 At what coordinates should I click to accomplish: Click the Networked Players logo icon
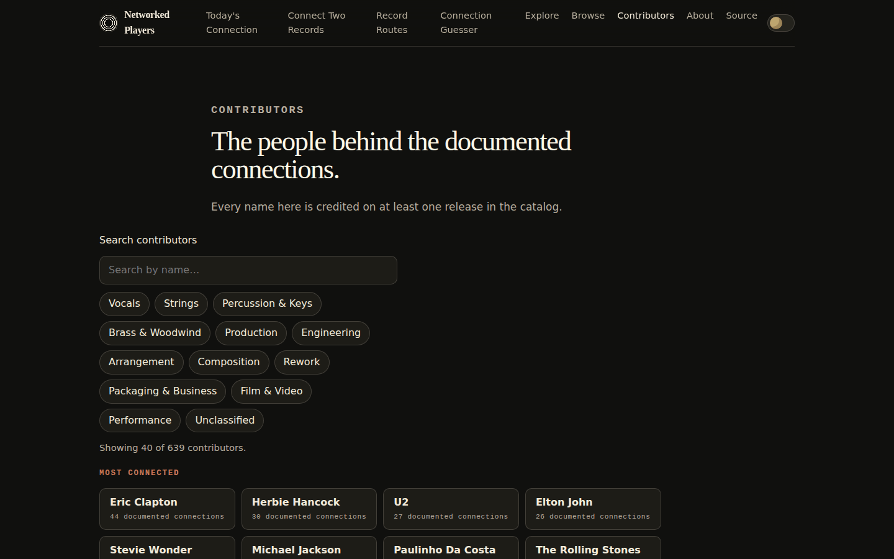pyautogui.click(x=109, y=23)
